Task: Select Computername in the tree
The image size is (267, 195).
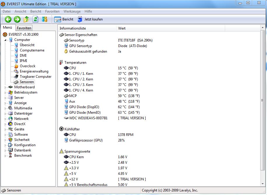Action: click(x=32, y=50)
